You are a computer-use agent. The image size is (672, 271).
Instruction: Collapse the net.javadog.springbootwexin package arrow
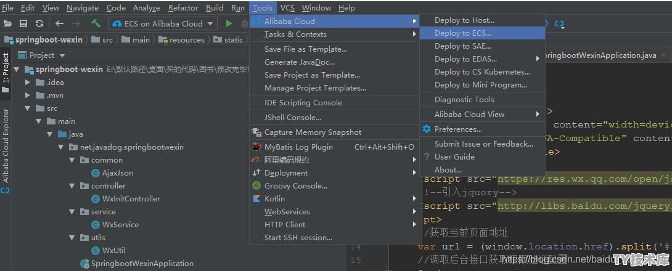point(60,147)
